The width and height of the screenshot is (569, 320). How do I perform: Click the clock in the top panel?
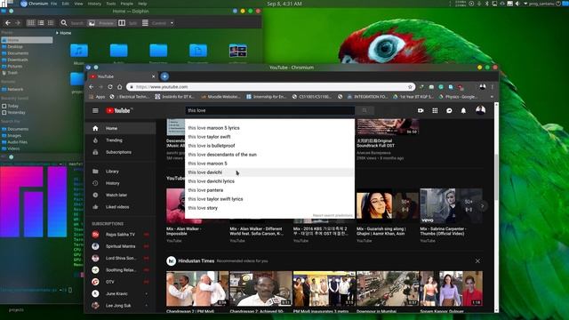(x=284, y=4)
